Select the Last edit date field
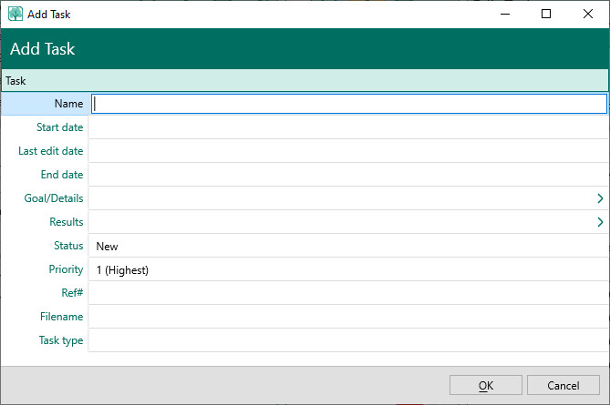610x405 pixels. coord(348,151)
